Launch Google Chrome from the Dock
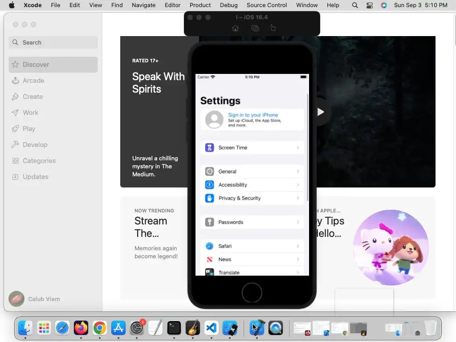Viewport: 456px width, 342px height. 99,328
